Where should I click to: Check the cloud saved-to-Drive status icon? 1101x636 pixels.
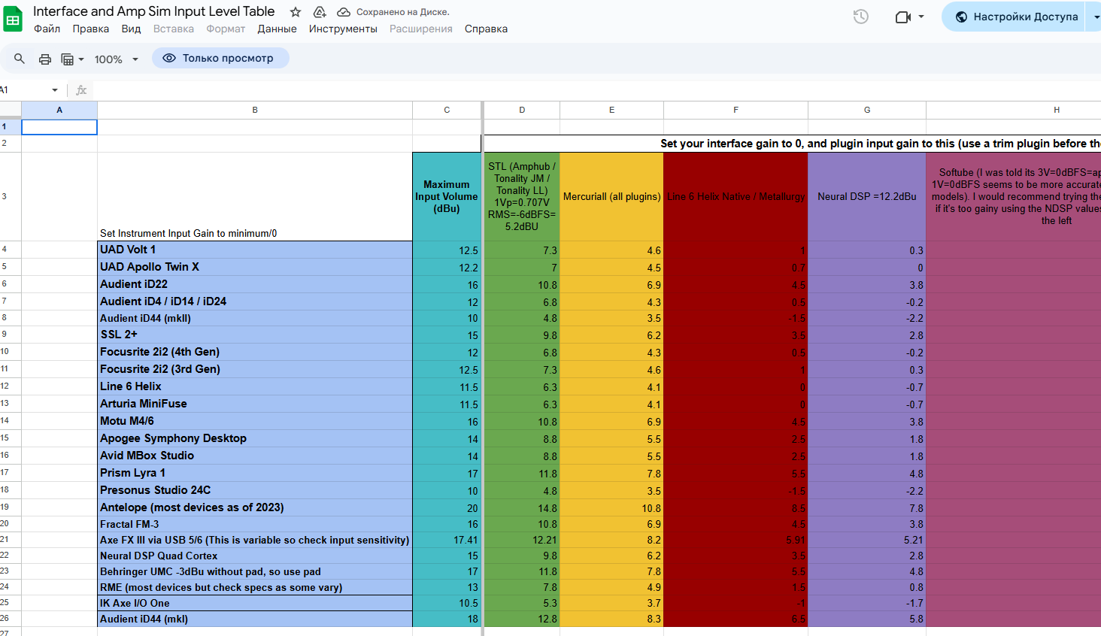coord(344,12)
